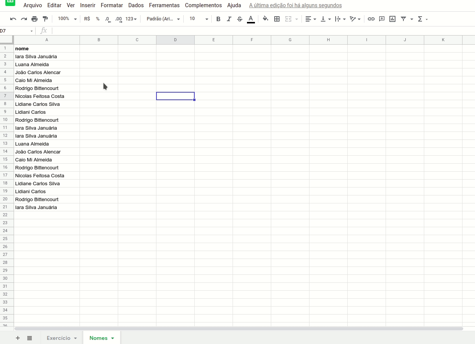Toggle strikethrough formatting
Viewport: 475px width, 344px height.
tap(239, 19)
